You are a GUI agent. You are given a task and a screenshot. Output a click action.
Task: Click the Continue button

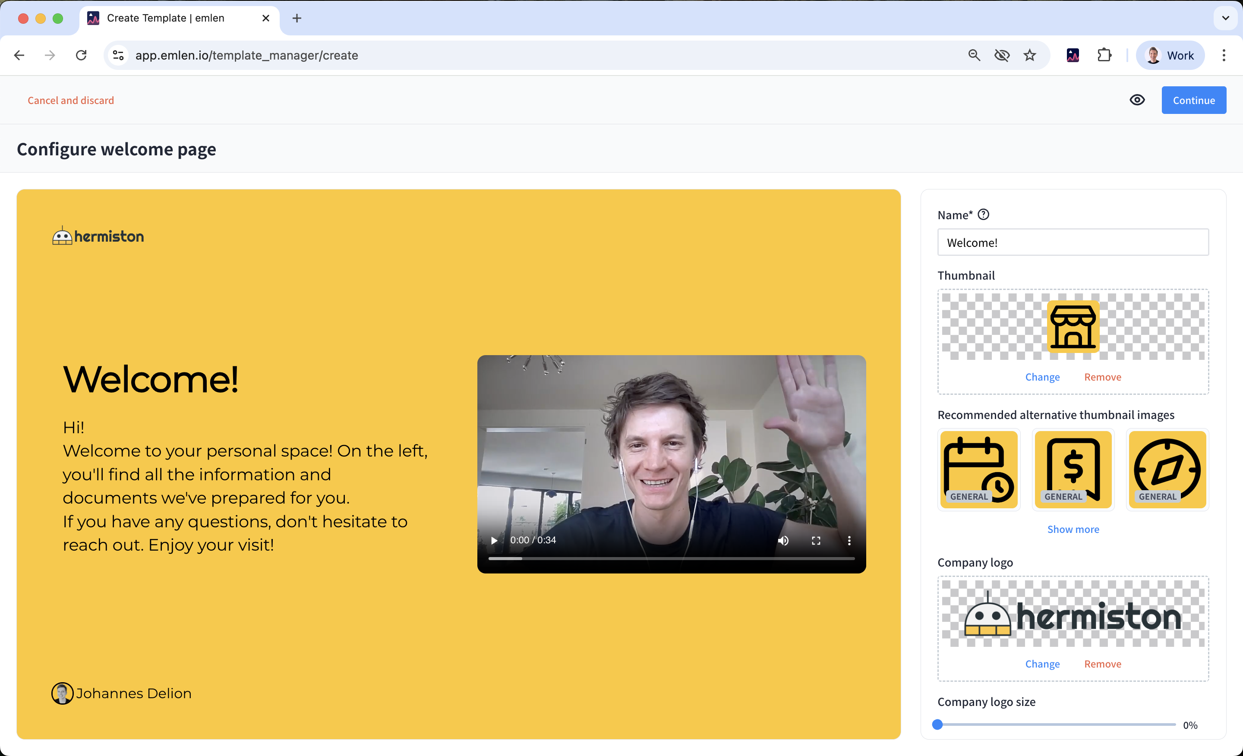point(1193,100)
